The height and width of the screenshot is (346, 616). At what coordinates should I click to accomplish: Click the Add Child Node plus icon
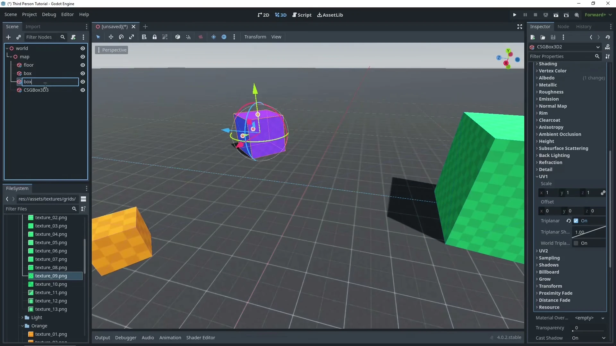[8, 37]
